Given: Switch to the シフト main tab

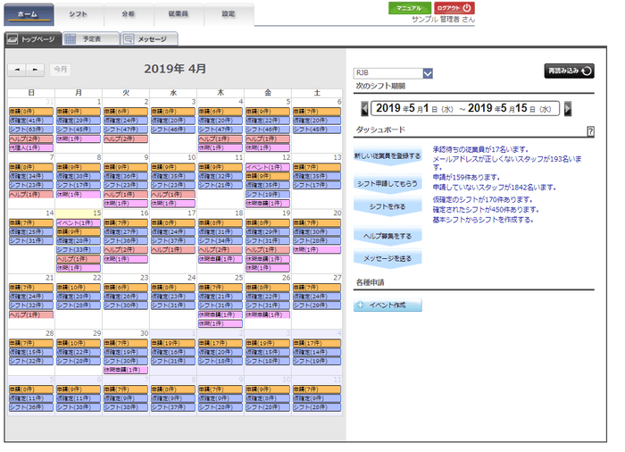Looking at the screenshot, I should coord(79,14).
